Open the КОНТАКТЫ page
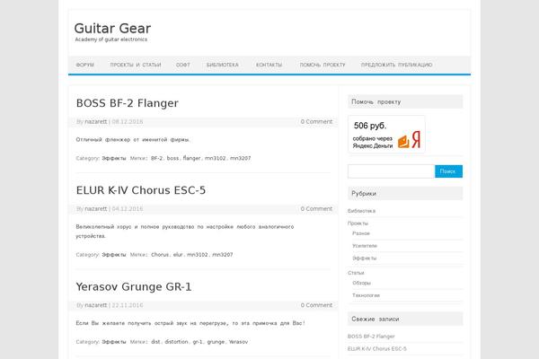Image resolution: width=539 pixels, height=359 pixels. pos(269,65)
